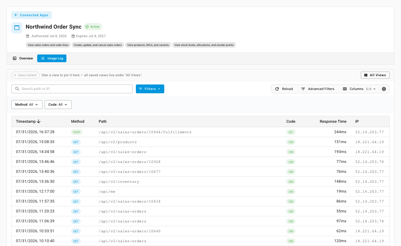Screen dimensions: 401x246
Task: Select the /api/me path cell
Action: (x=107, y=192)
